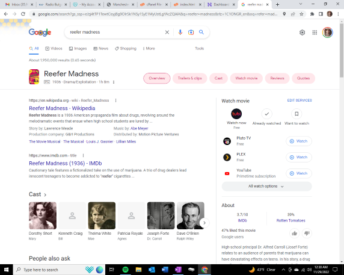Screen dimensions: 344x275
Task: Open Dorothy Short cast thumbnail
Action: pyautogui.click(x=43, y=215)
